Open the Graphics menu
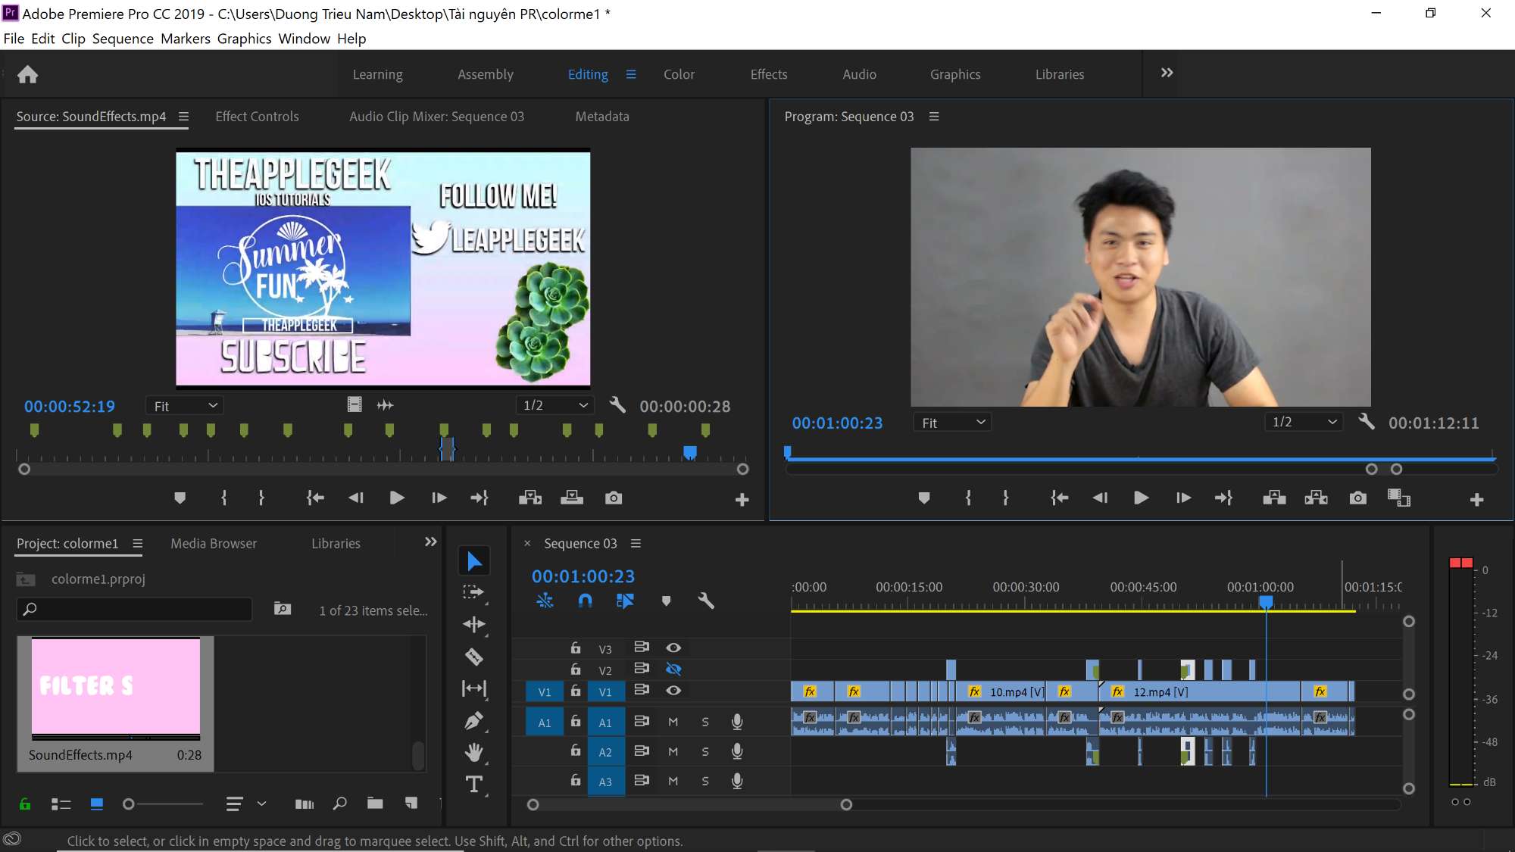Screen dimensions: 1515x852 pos(244,39)
